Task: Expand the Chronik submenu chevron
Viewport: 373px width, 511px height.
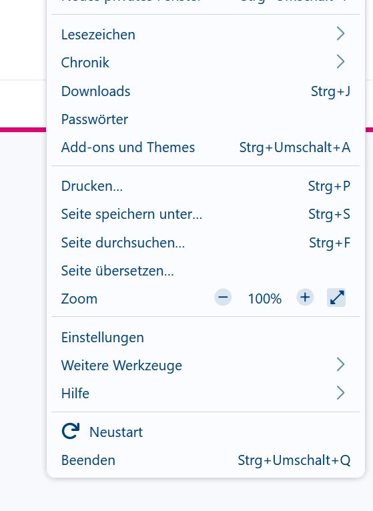Action: 340,62
